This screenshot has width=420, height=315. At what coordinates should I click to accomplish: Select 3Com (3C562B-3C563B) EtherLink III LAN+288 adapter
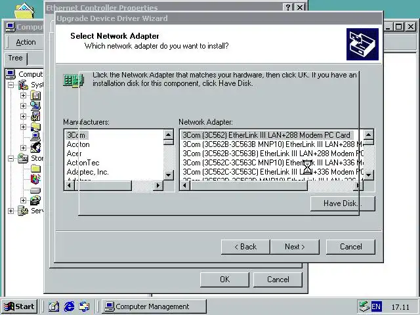(x=272, y=154)
